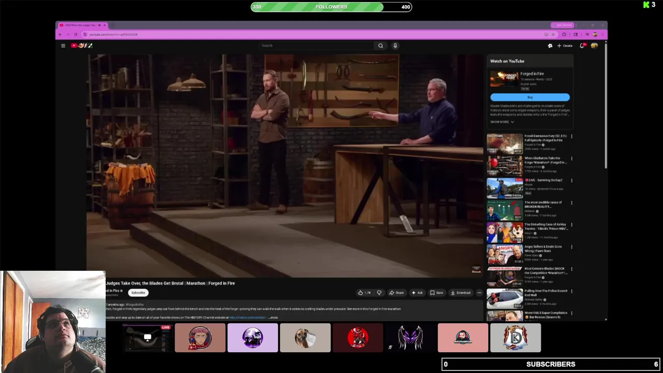
Task: Open the LIVE Surviving On DayZ thumbnail
Action: click(x=505, y=188)
